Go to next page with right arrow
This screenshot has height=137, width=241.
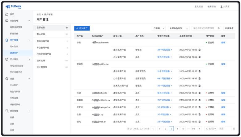point(199,129)
